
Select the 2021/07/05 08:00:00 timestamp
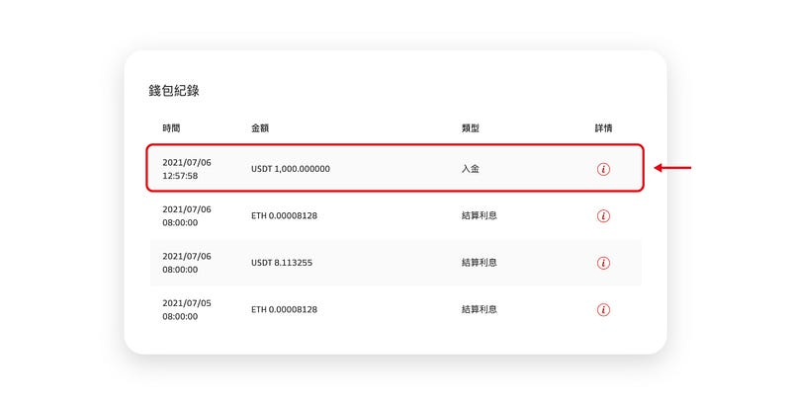pyautogui.click(x=187, y=310)
